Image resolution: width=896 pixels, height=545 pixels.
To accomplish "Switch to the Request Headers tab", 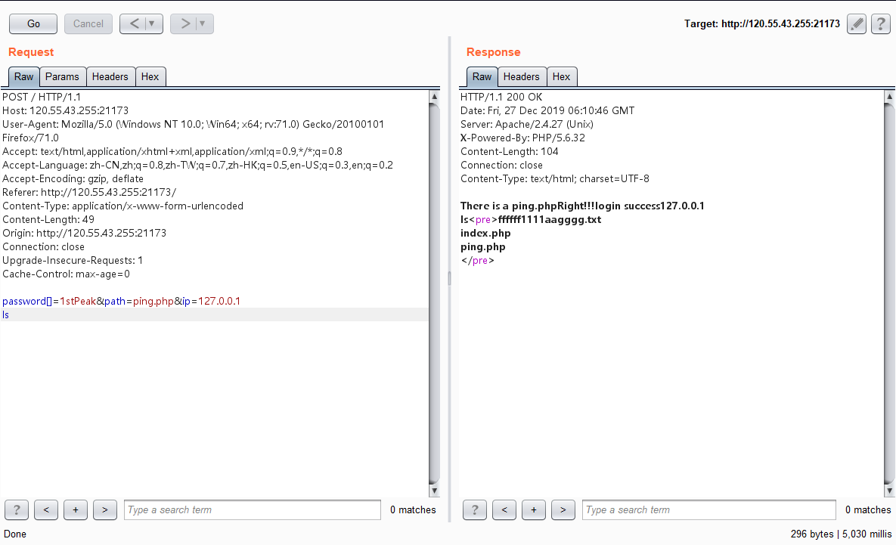I will pyautogui.click(x=110, y=76).
